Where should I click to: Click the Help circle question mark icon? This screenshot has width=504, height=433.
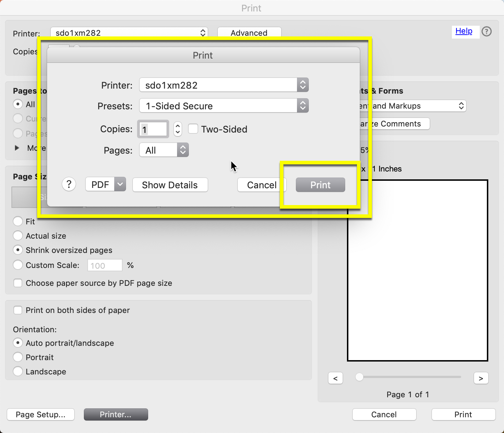click(x=486, y=31)
